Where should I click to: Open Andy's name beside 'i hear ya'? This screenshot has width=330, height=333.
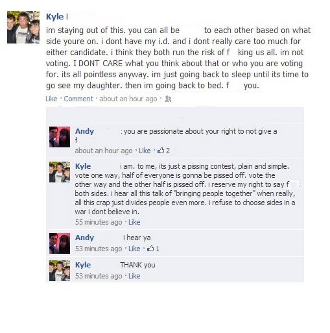84,238
